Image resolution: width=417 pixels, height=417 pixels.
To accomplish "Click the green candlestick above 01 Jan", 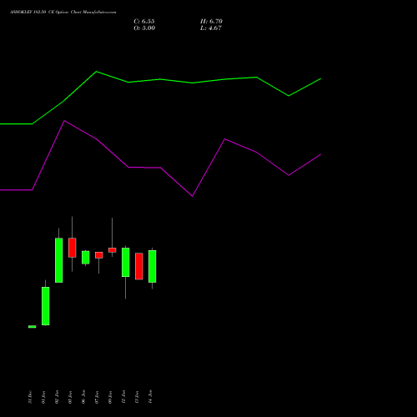I will click(46, 306).
